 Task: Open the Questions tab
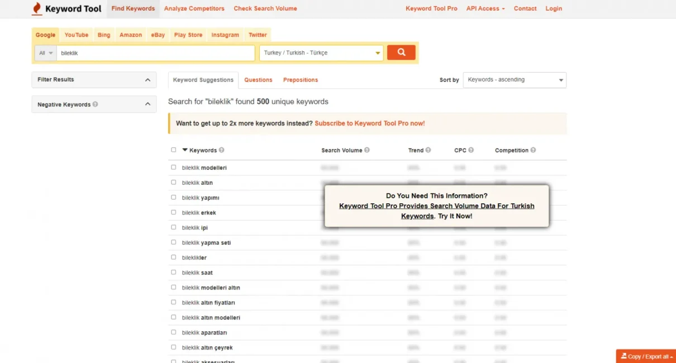pos(258,80)
